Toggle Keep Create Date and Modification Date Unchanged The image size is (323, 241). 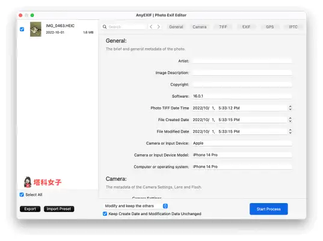pyautogui.click(x=105, y=213)
